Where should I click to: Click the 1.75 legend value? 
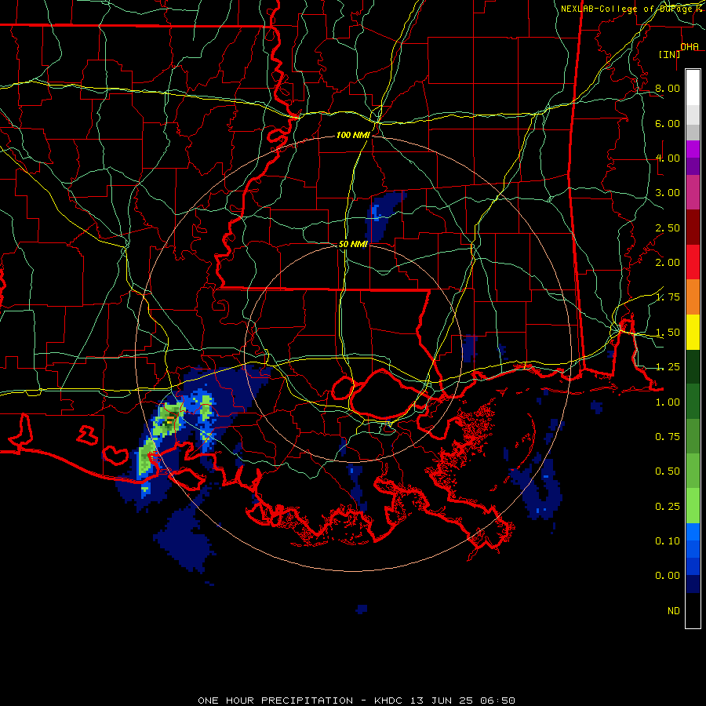click(668, 297)
